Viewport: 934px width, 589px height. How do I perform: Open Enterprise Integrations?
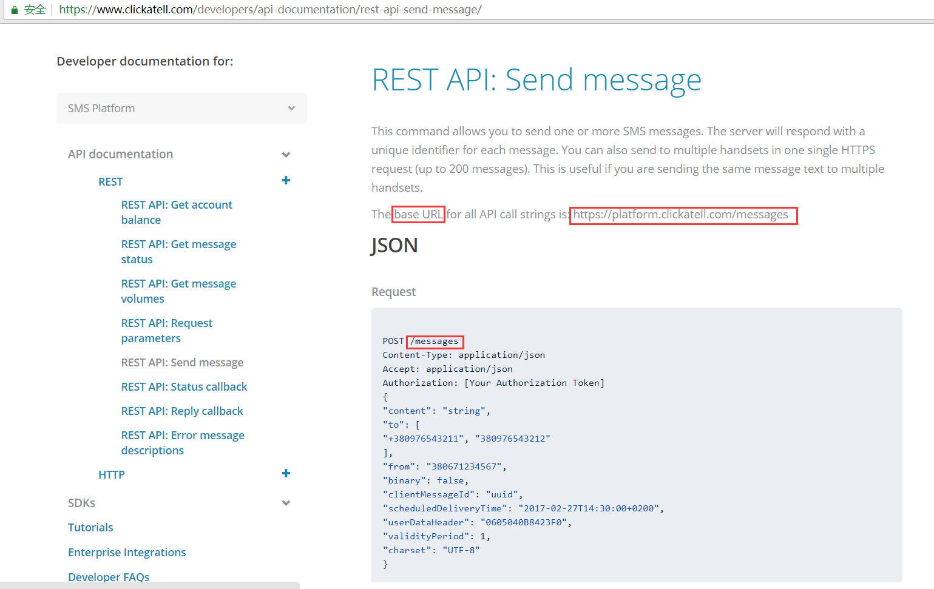click(127, 552)
